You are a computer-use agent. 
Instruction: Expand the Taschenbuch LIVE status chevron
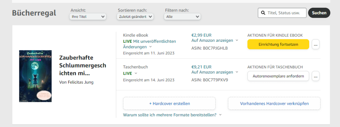(136, 73)
